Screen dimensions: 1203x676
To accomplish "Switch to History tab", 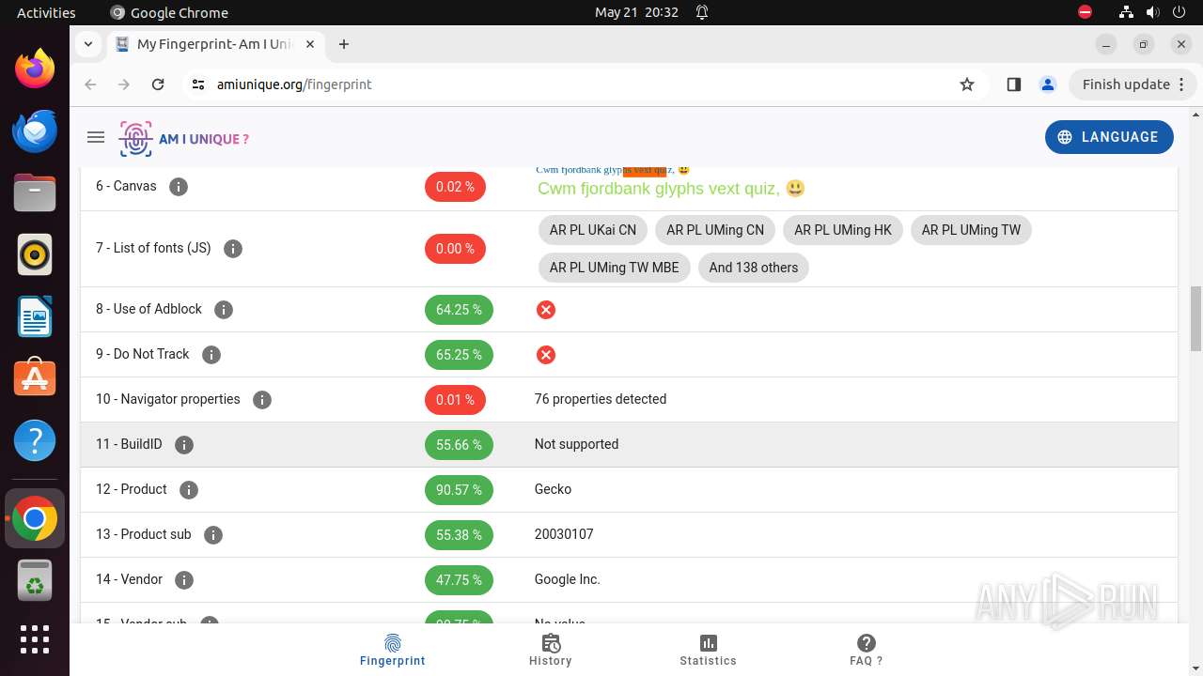I will pos(551,650).
